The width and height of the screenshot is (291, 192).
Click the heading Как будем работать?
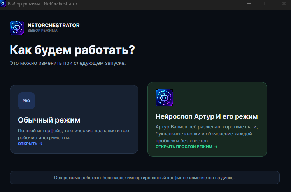[72, 50]
